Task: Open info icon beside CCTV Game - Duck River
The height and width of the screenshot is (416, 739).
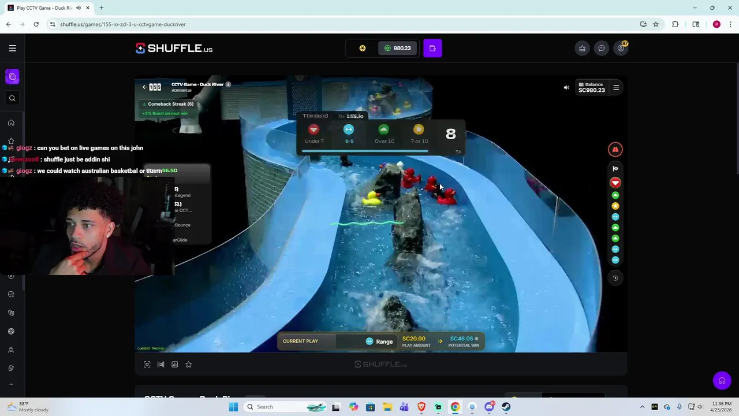Action: [228, 84]
